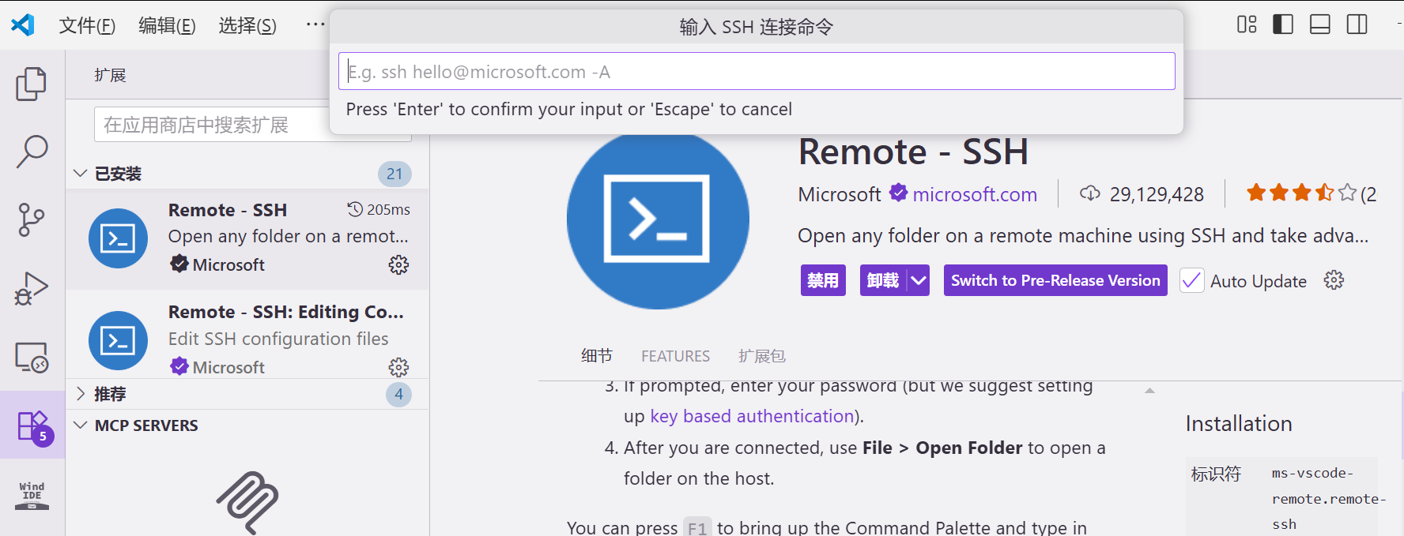Click the 'ms-vscode-remote.remote-ssh' identifier text
The height and width of the screenshot is (536, 1404).
1329,498
